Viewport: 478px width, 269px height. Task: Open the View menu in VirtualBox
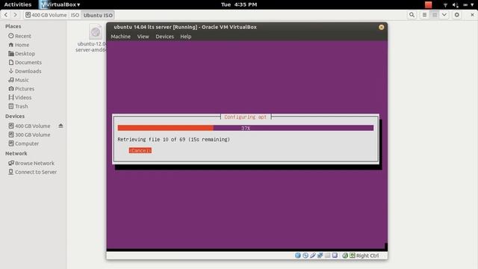pyautogui.click(x=143, y=37)
